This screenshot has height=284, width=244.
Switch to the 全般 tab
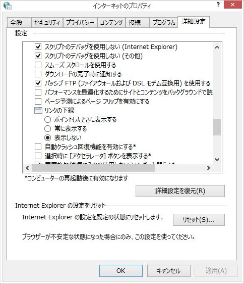(x=19, y=23)
